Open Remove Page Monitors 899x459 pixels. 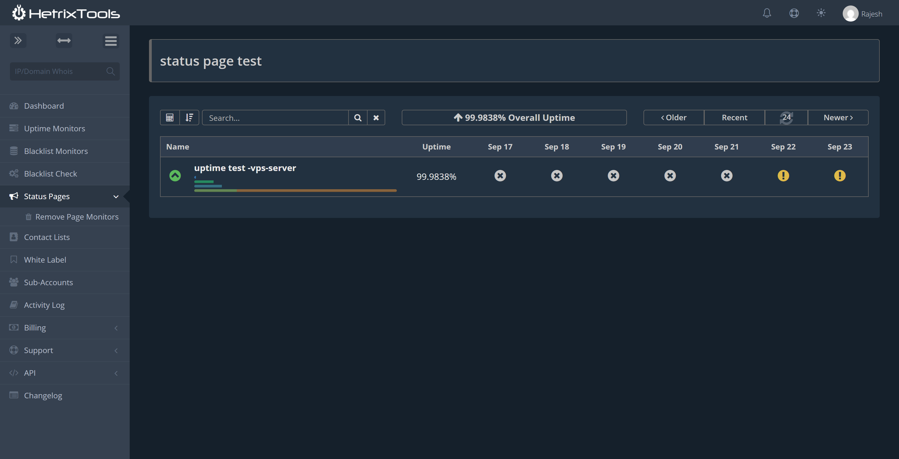71,217
